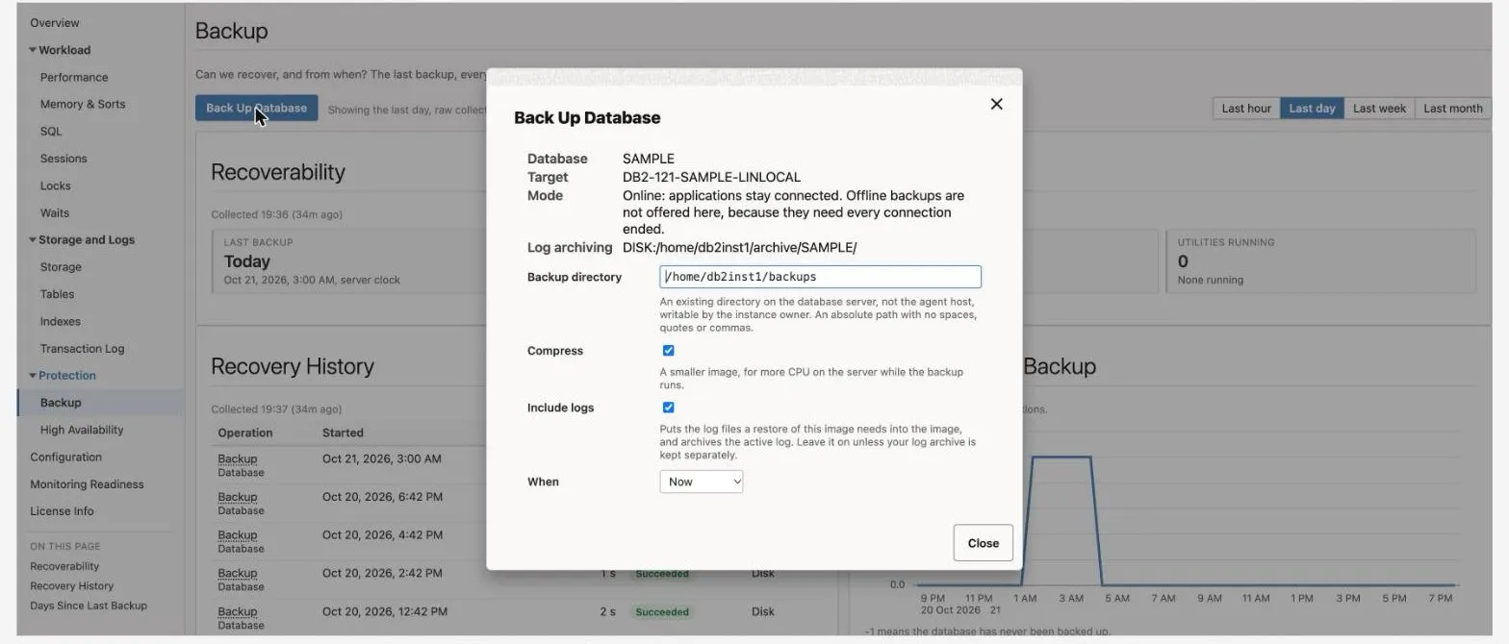Screen dimensions: 1509x644
Task: Click the Close button in the dialog
Action: [983, 543]
